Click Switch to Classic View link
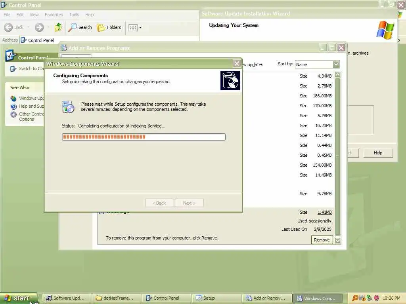This screenshot has width=406, height=304. 31,68
